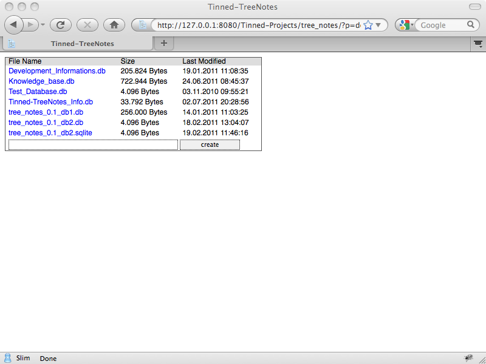Open the back/forward history dropdown
This screenshot has height=364, width=486.
(x=43, y=25)
